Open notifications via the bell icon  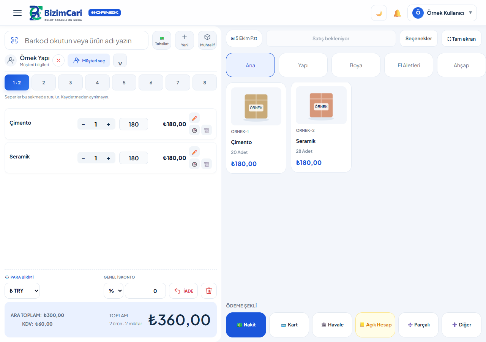tap(397, 13)
